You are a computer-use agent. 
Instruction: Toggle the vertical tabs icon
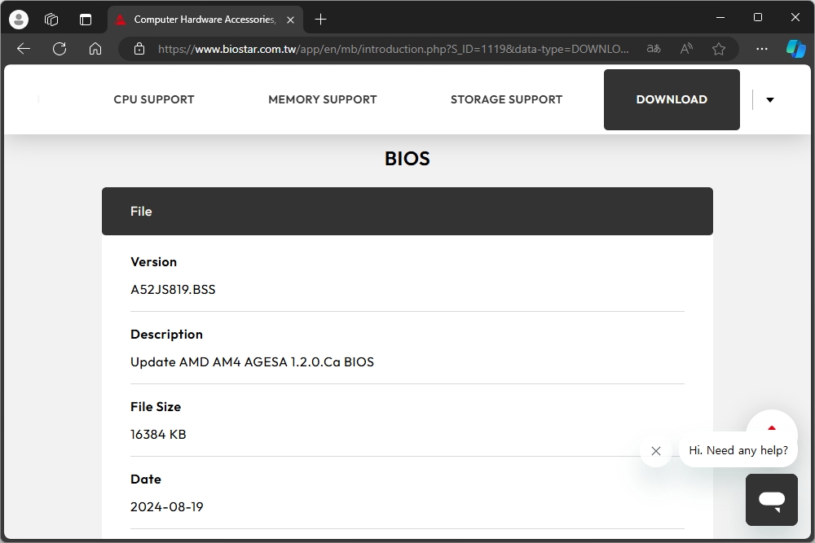86,20
